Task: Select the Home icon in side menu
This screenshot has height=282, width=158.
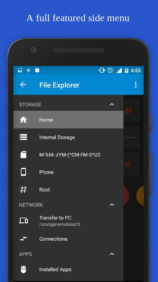Action: pos(24,120)
